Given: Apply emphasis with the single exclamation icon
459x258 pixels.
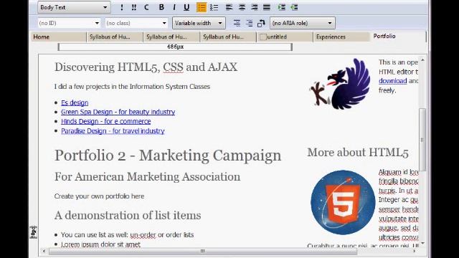Looking at the screenshot, I should (122, 7).
